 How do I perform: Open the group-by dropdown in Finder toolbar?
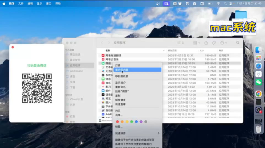pos(196,43)
